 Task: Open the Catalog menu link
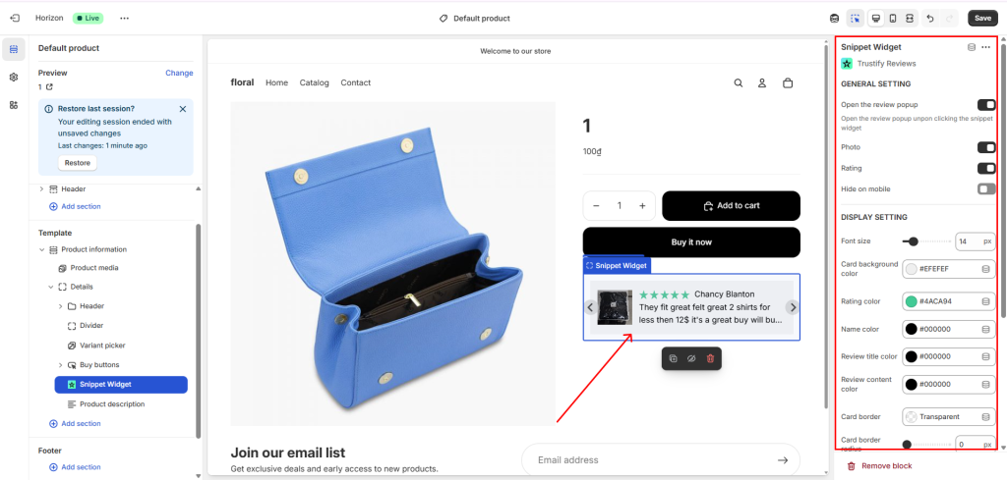pos(314,83)
